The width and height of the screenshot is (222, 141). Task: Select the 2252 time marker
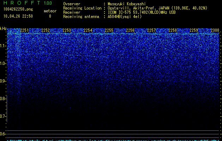(46, 30)
